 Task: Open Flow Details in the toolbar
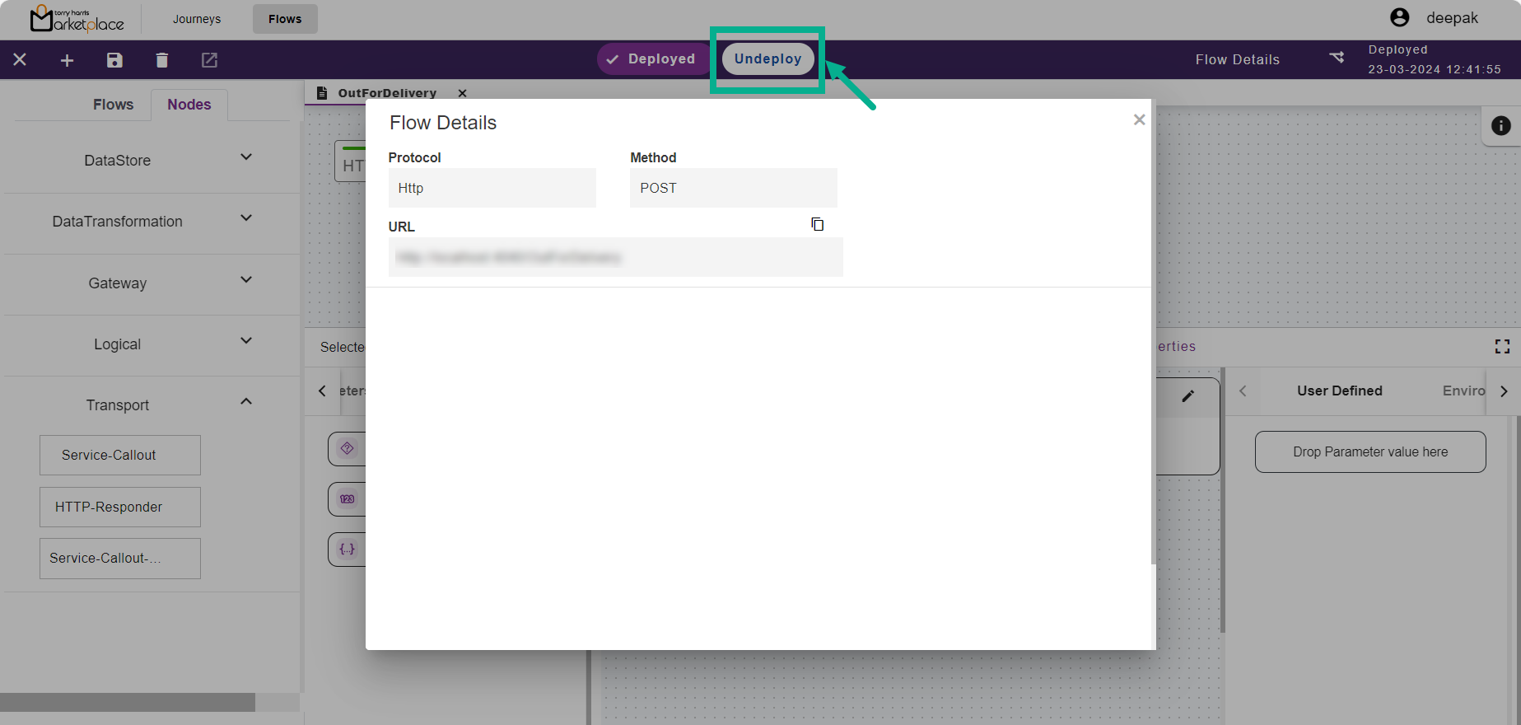coord(1237,59)
